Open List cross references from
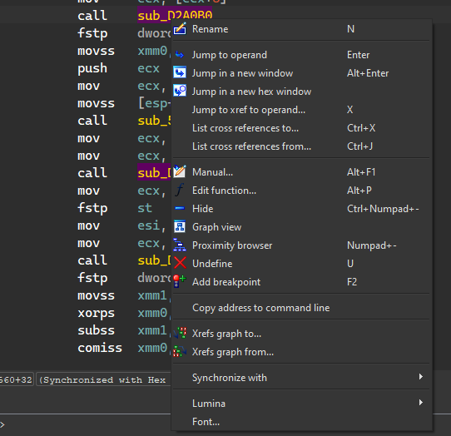The height and width of the screenshot is (436, 451). tap(301, 146)
